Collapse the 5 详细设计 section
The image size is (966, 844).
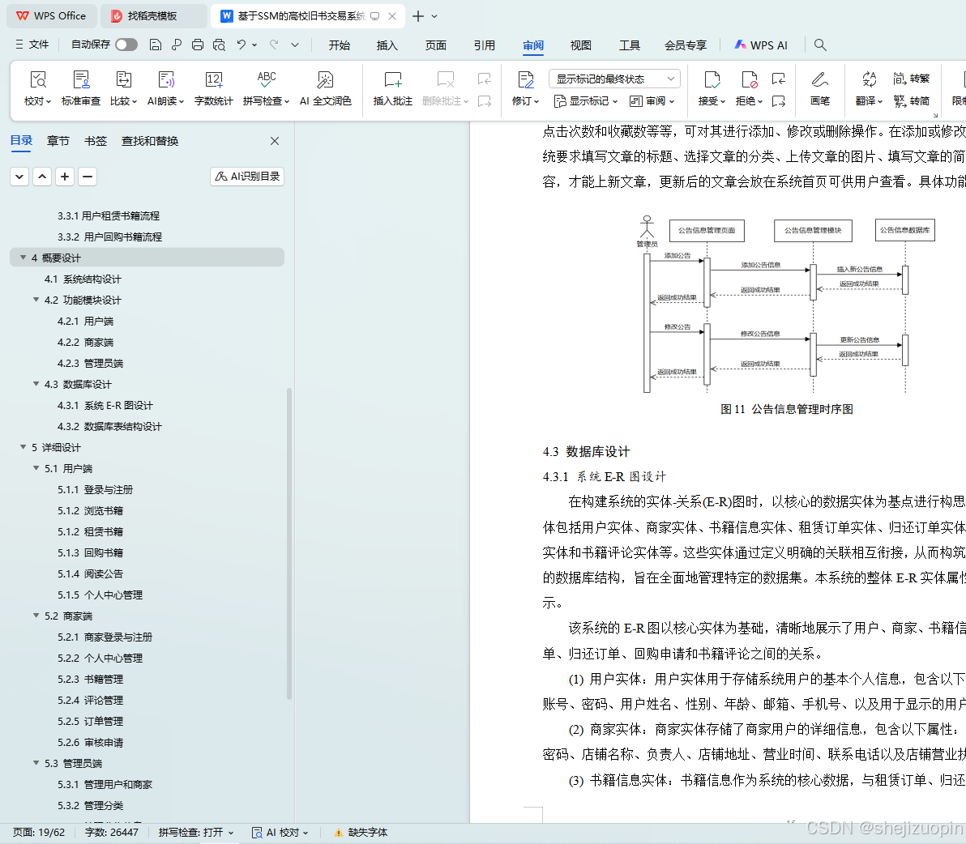coord(24,447)
